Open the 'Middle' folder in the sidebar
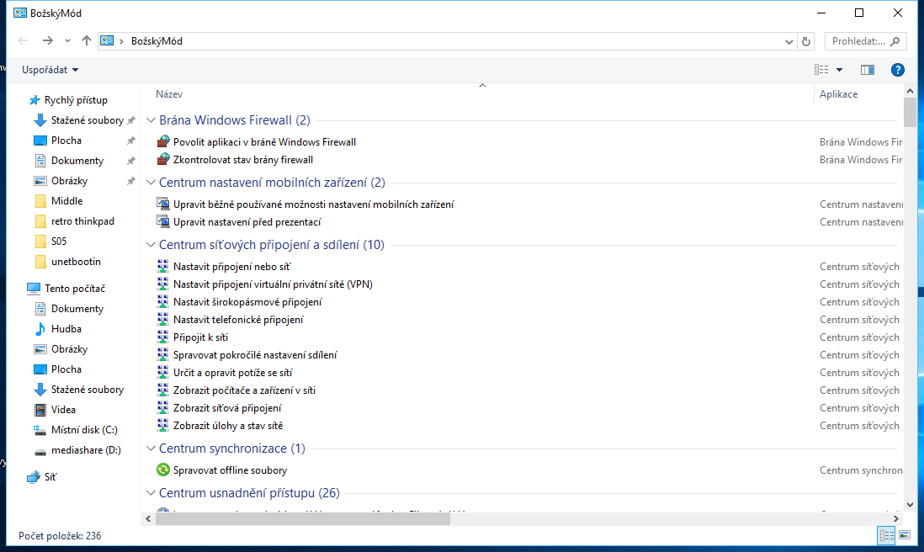The image size is (924, 552). click(x=66, y=201)
